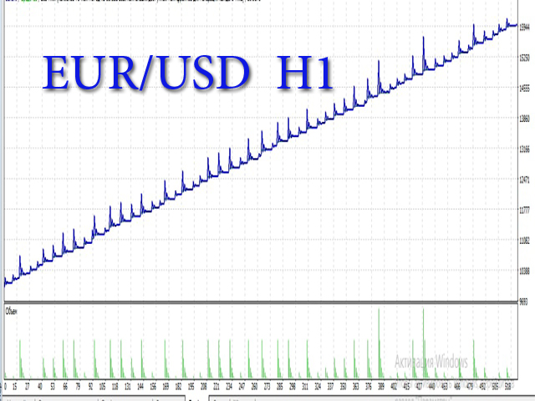Click the 13166 balance axis value
This screenshot has height=401, width=535.
(x=525, y=150)
